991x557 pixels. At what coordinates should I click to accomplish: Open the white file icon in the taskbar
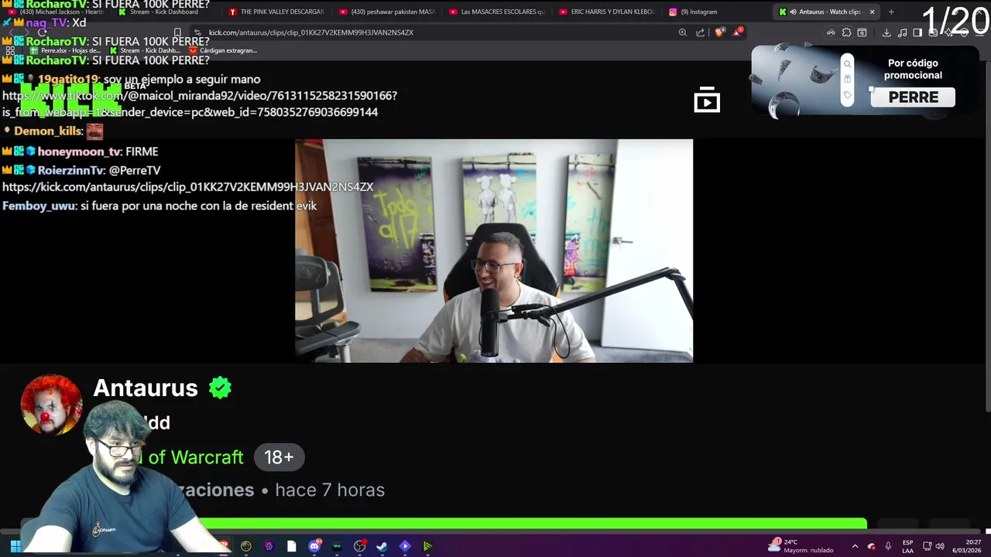point(291,546)
